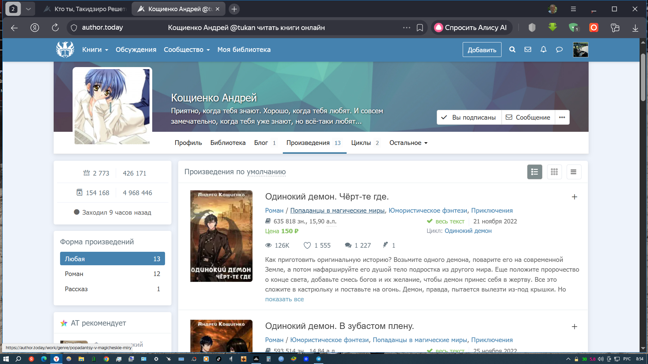Toggle the 'Вы подписаны' subscription button

click(x=469, y=117)
